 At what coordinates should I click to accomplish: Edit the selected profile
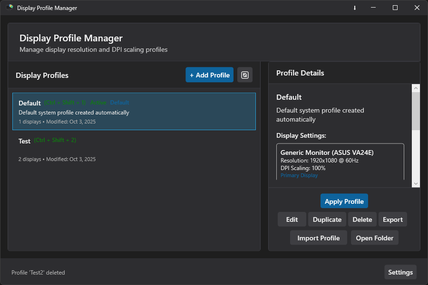tap(292, 219)
